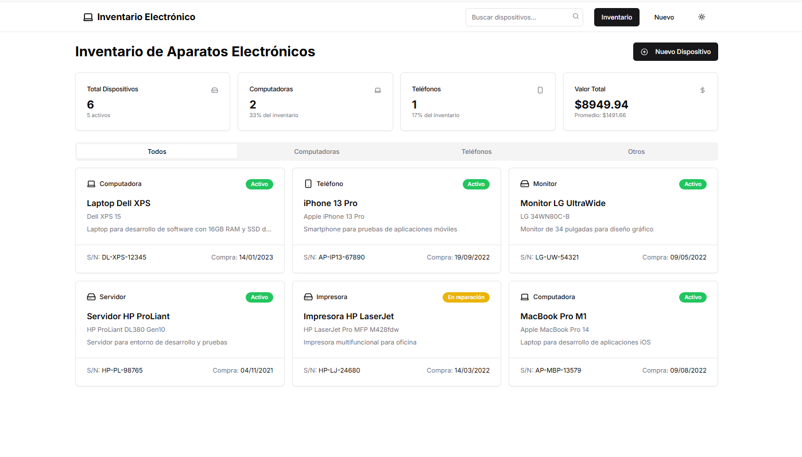
Task: Click serial number AP-MBP-13579
Action: click(x=559, y=370)
